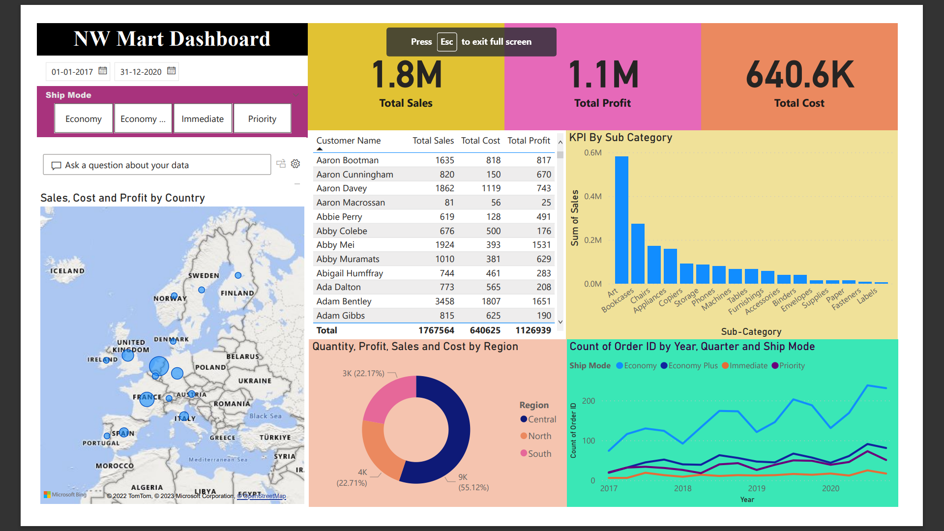Viewport: 944px width, 531px height.
Task: Open the Ship Mode slicer chevron dropdown
Action: pos(296,95)
